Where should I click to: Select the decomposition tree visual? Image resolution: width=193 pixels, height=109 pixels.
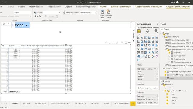138,56
